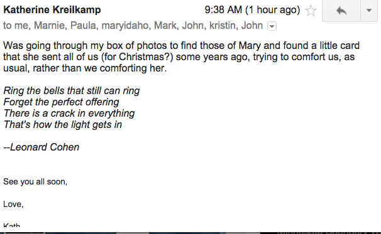381x234 pixels.
Task: Click the first paragraph about Mary's card
Action: click(181, 56)
